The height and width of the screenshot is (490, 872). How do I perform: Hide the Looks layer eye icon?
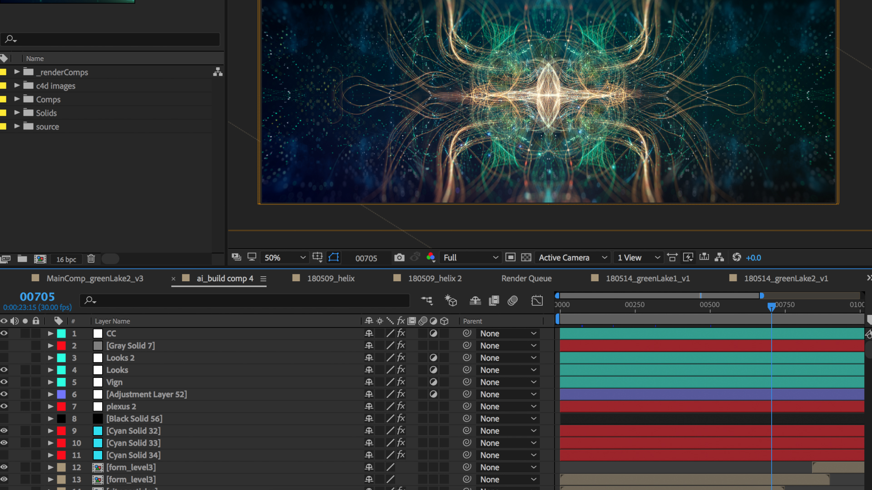[4, 370]
